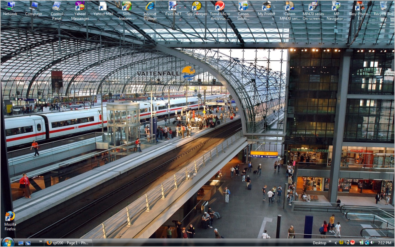This screenshot has height=247, width=395.
Task: Select the Yahoo! Mail desktop shortcut
Action: [x=103, y=7]
